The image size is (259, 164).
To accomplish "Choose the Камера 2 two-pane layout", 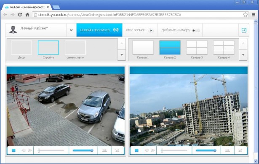I will click(x=170, y=48).
